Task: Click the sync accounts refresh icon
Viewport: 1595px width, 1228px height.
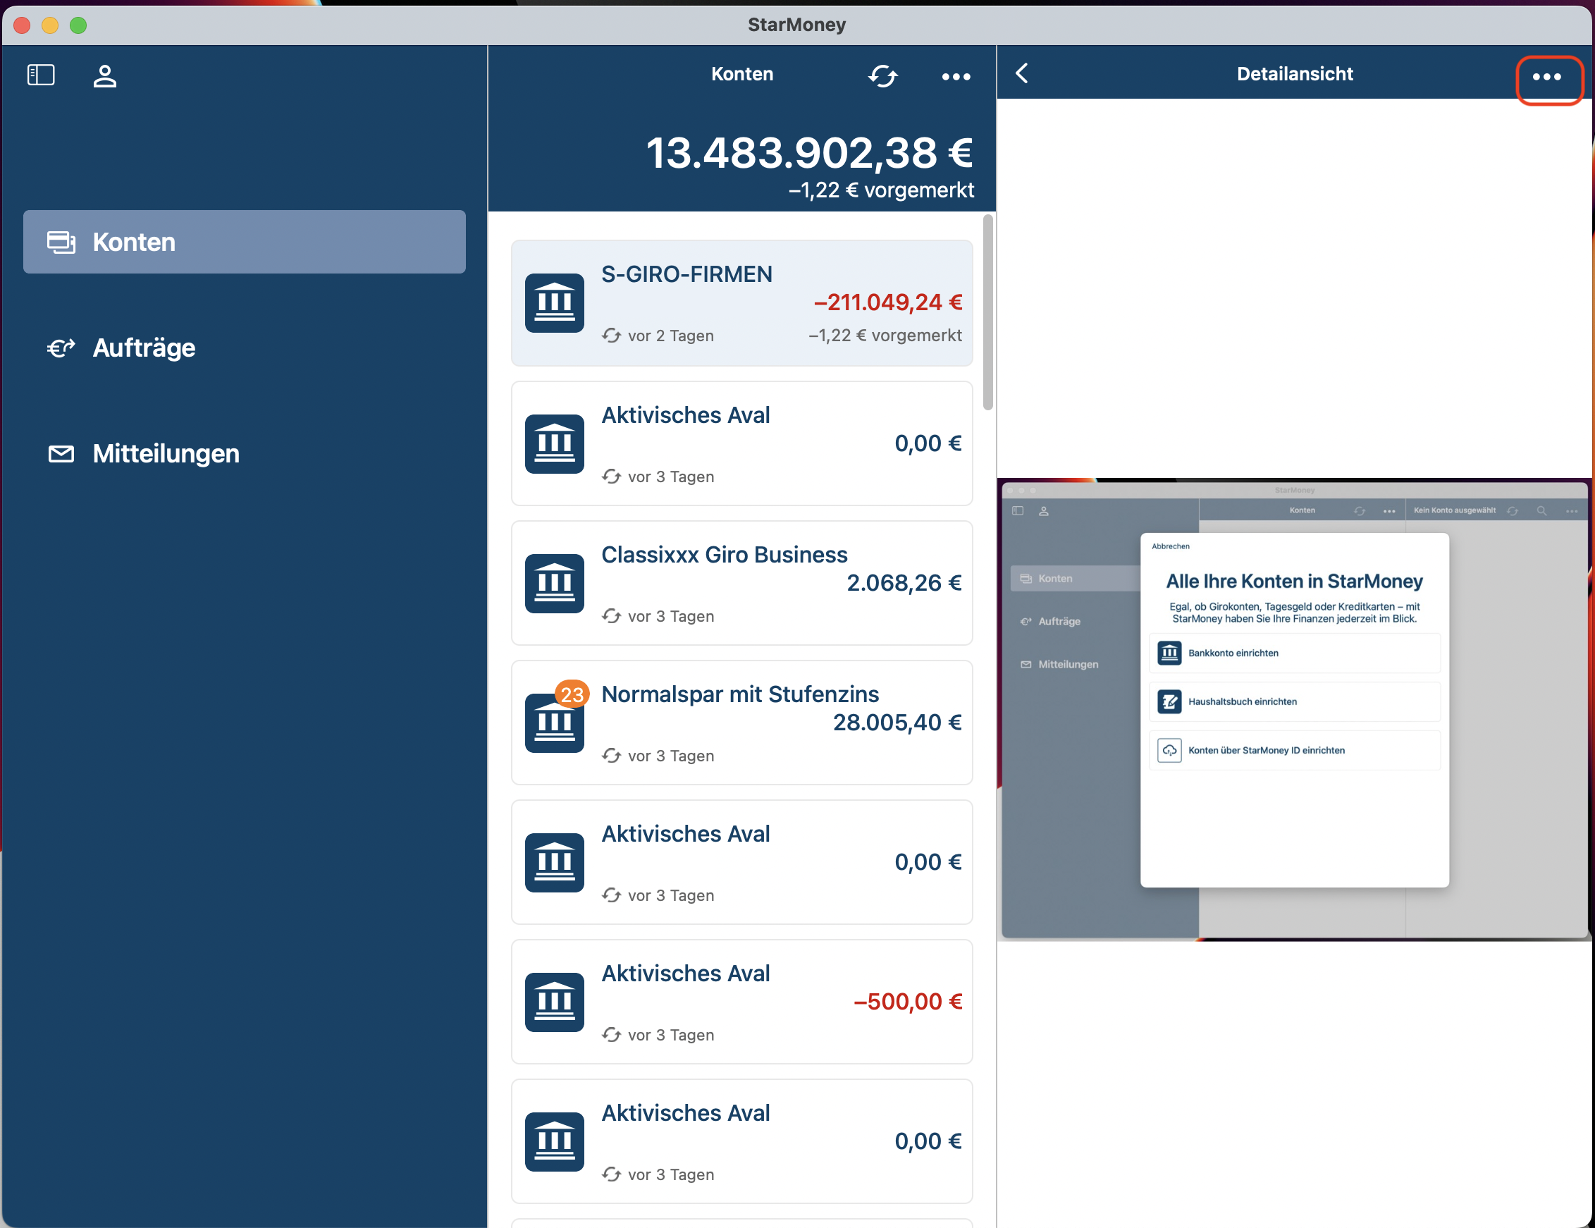Action: pyautogui.click(x=882, y=76)
